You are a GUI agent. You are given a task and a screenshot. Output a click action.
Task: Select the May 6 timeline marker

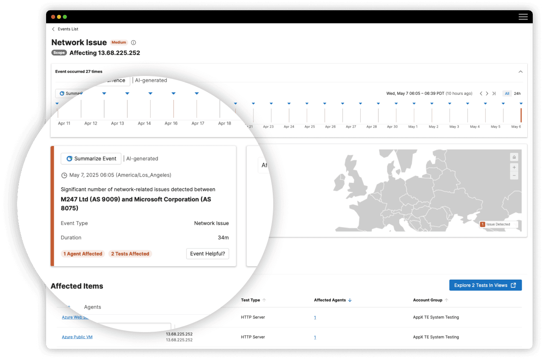coord(521,115)
